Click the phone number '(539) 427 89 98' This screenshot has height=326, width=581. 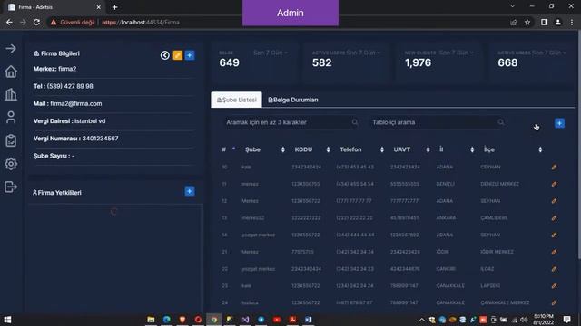tap(70, 86)
